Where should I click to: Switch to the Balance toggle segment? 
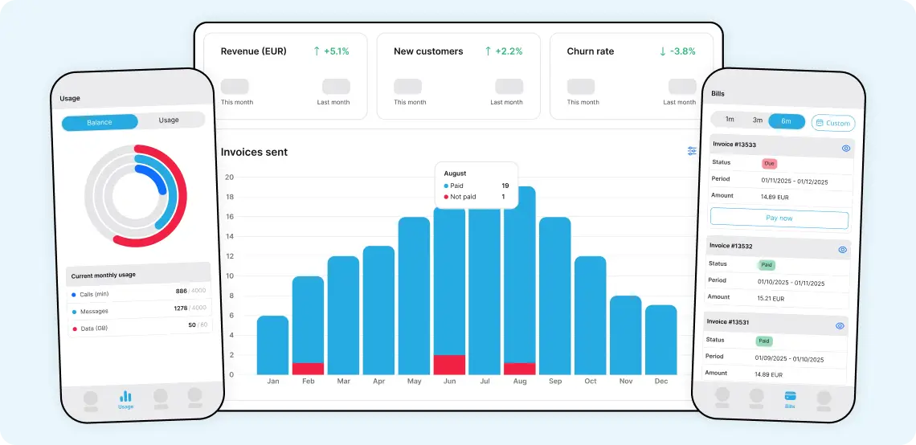pos(100,122)
